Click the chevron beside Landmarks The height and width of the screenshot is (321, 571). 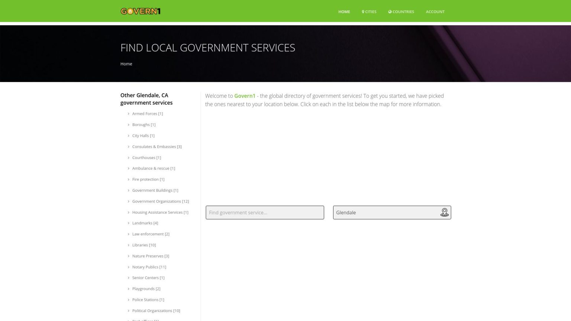click(x=129, y=223)
